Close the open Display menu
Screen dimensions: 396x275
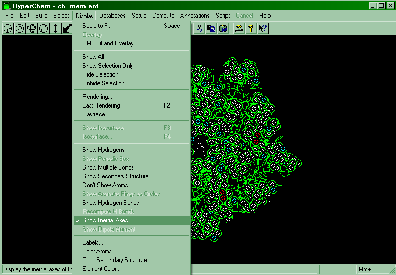pyautogui.click(x=84, y=16)
